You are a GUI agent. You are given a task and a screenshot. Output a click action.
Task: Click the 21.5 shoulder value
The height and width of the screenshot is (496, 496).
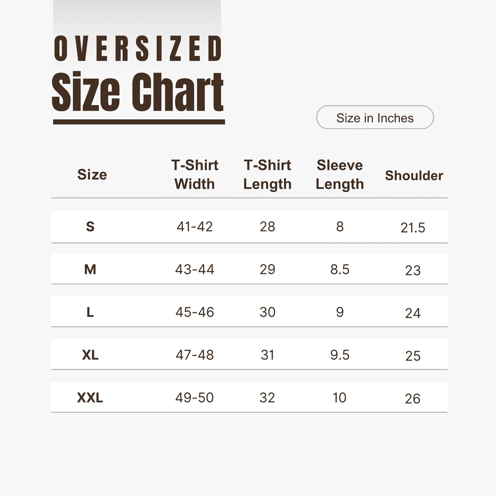pyautogui.click(x=413, y=228)
